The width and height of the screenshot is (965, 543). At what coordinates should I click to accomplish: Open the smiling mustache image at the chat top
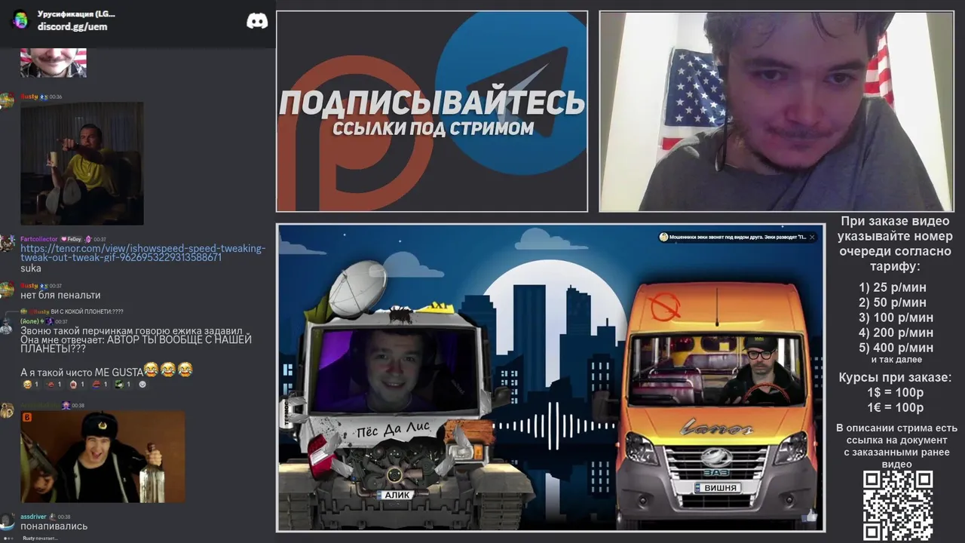pos(53,63)
